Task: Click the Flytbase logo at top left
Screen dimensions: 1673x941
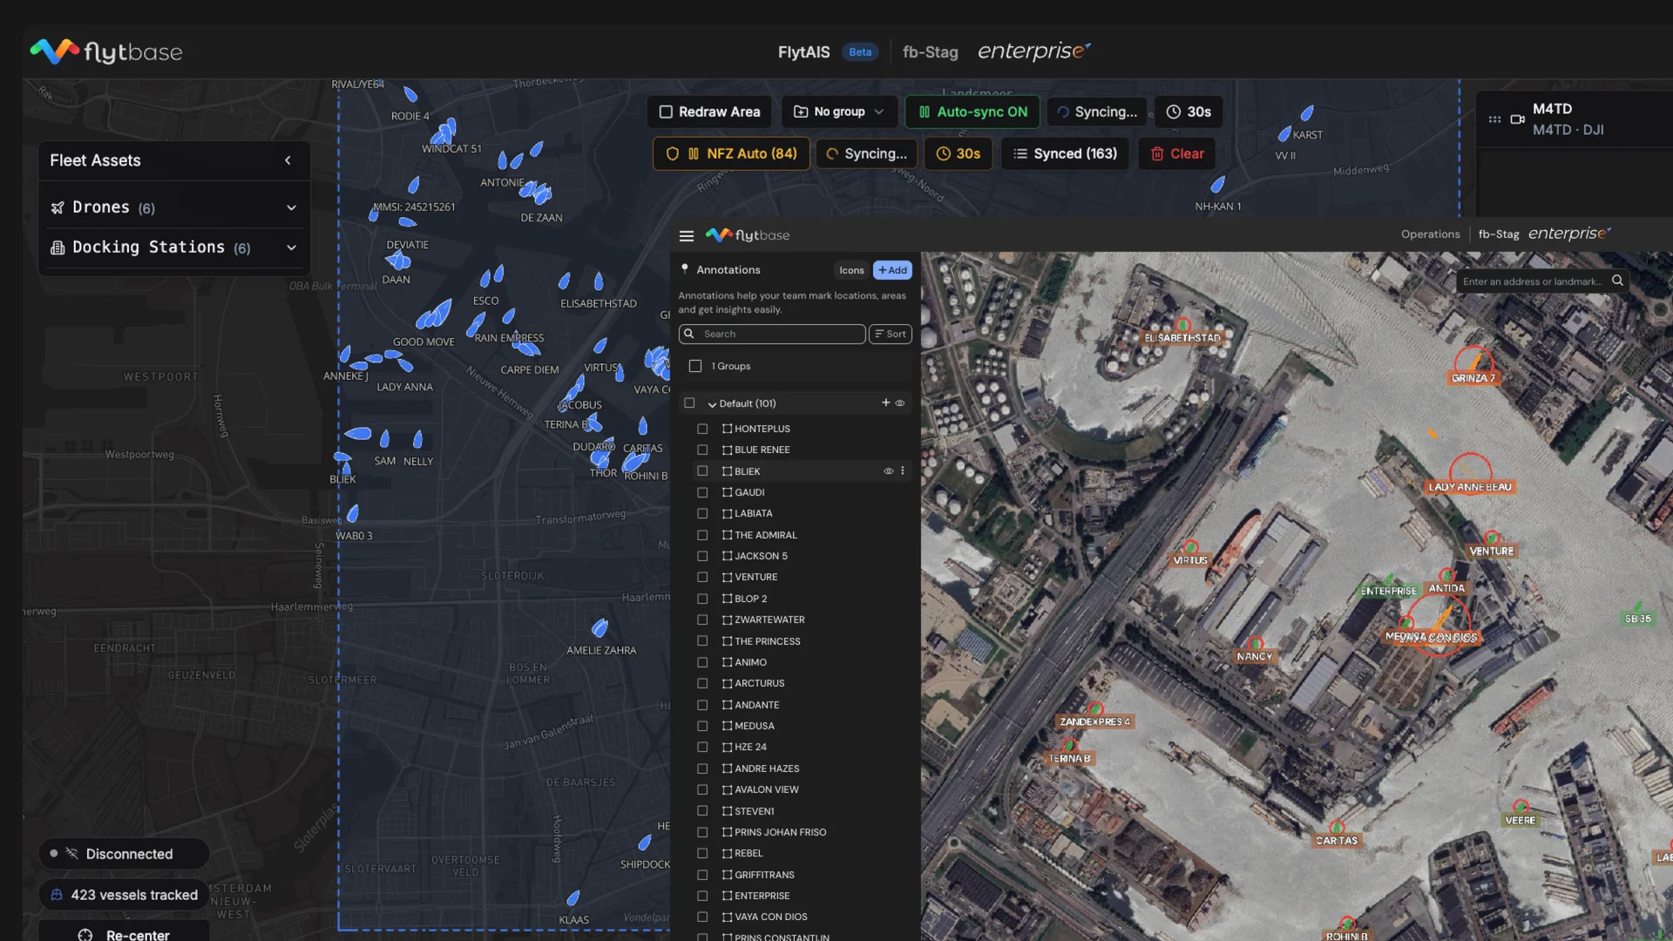Action: click(x=106, y=51)
